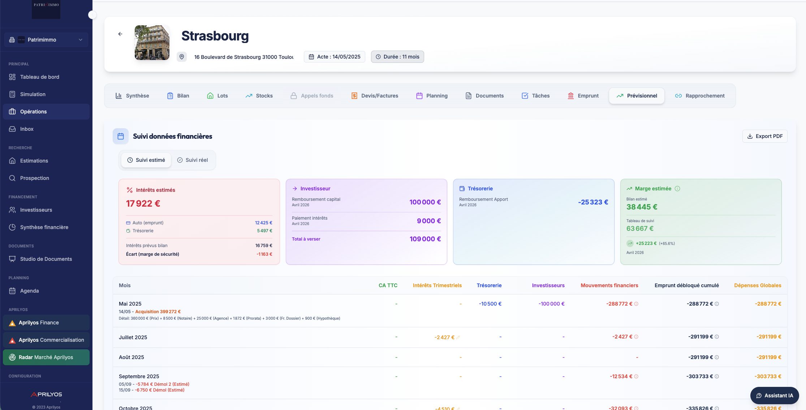Select the Suivi estimé view

click(146, 160)
